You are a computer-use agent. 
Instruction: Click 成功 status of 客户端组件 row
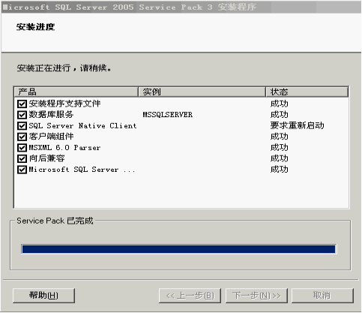pos(280,137)
